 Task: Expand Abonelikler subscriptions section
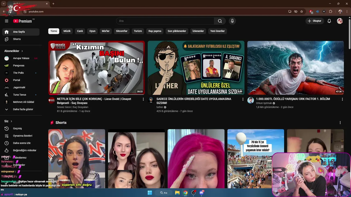click(x=14, y=51)
